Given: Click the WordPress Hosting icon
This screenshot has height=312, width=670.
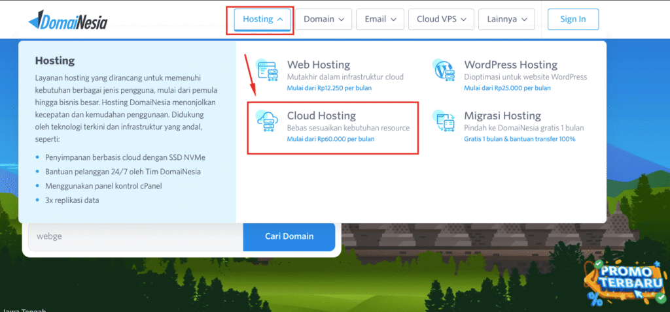Looking at the screenshot, I should coord(444,70).
